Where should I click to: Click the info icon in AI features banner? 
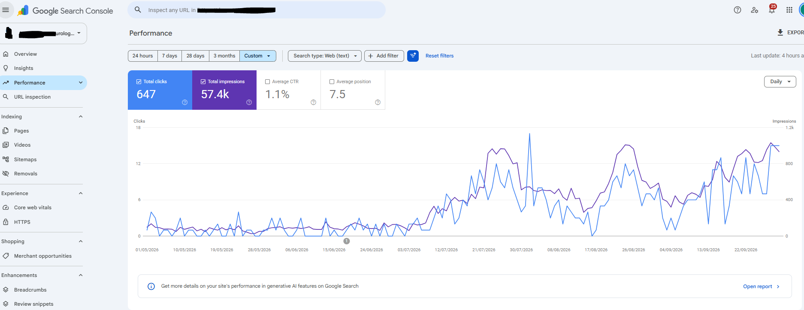(151, 286)
